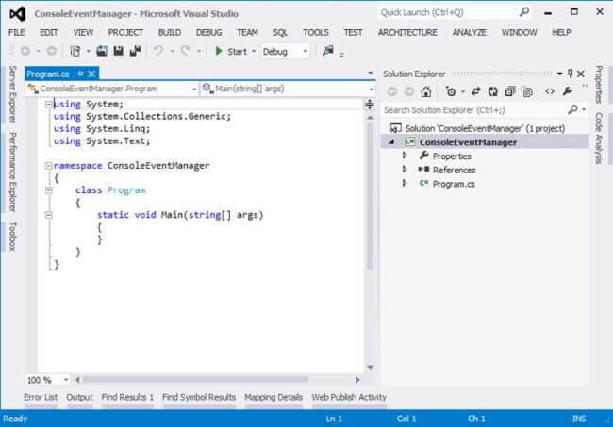This screenshot has width=613, height=427.
Task: Close the Program.cs tab
Action: coord(91,74)
